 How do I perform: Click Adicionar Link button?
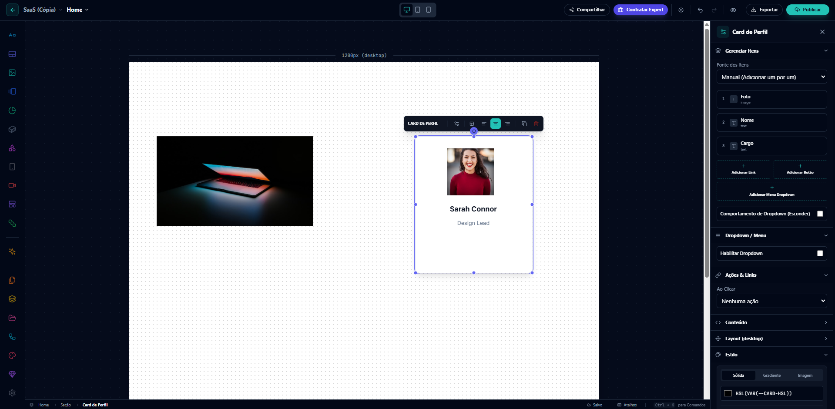tap(743, 169)
